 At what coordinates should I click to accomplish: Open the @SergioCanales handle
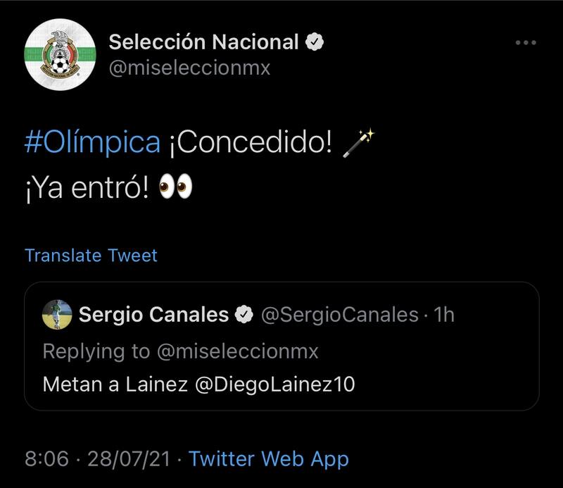(x=339, y=315)
